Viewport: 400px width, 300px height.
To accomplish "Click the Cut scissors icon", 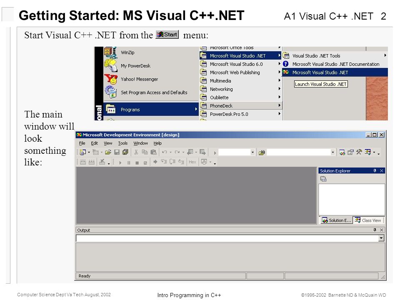I will click(136, 152).
